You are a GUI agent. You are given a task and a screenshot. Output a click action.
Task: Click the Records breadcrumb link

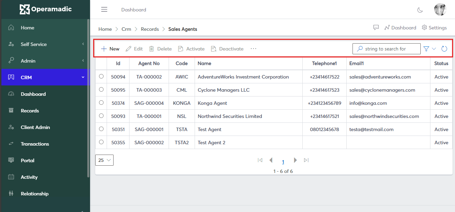click(x=150, y=29)
